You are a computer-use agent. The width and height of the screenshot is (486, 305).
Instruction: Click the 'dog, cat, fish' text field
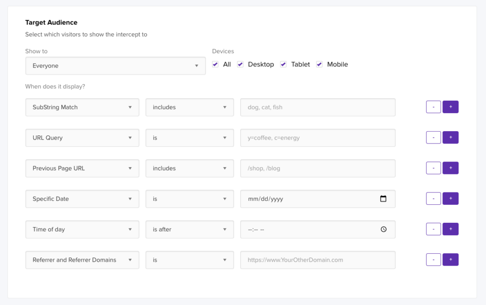tap(318, 107)
